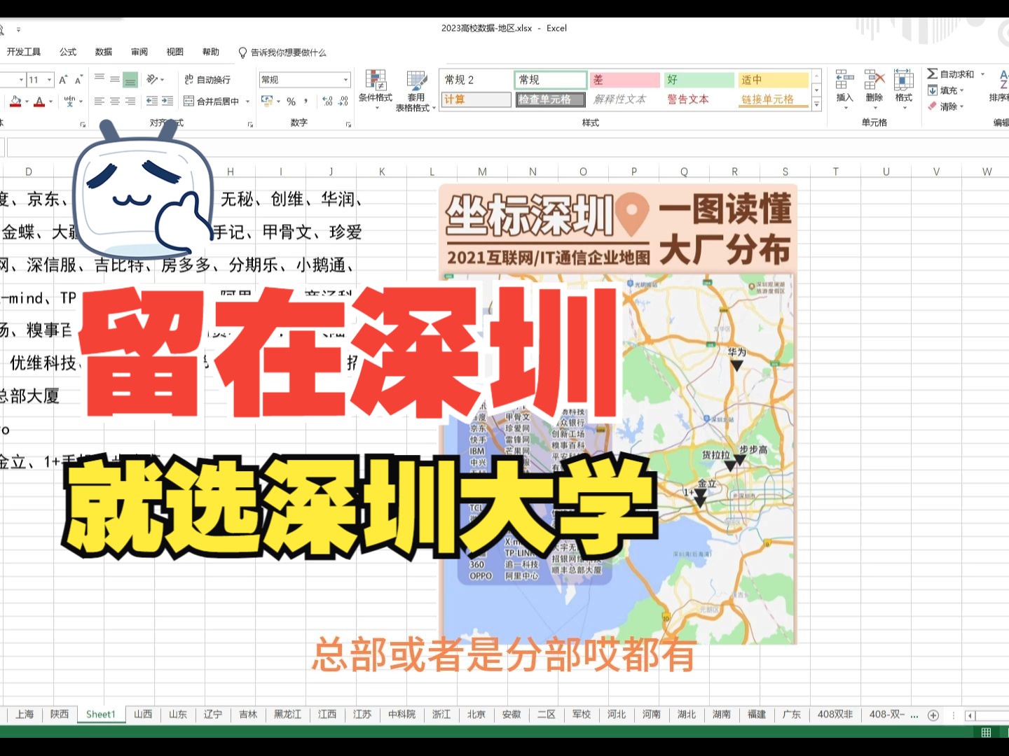Apply the 差 (bad) red cell style
The height and width of the screenshot is (756, 1009).
625,80
